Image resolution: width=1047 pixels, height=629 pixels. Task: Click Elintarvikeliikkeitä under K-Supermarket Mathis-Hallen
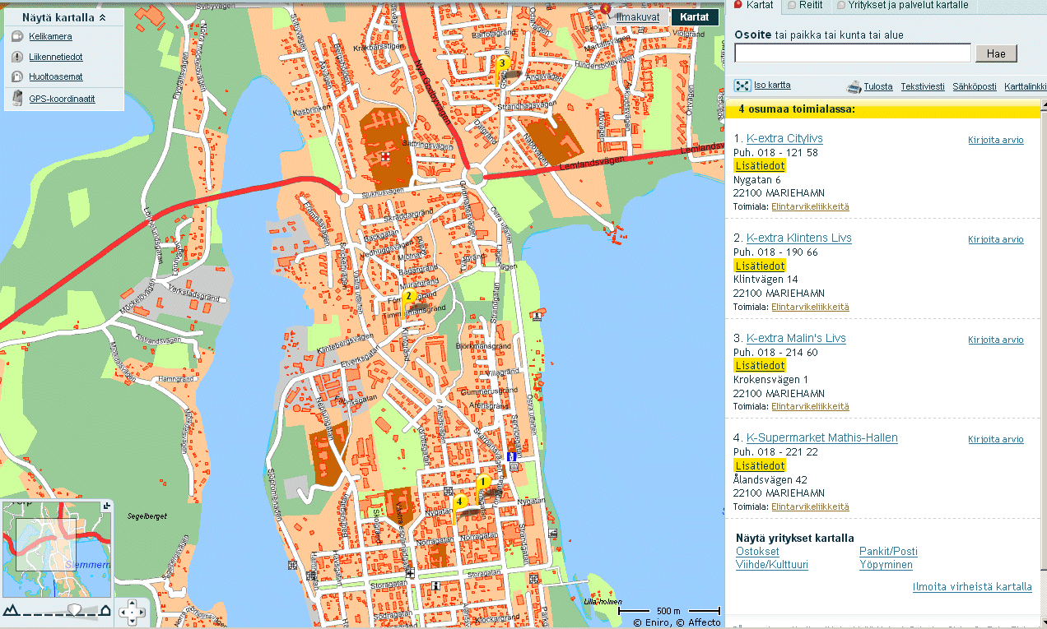[810, 506]
